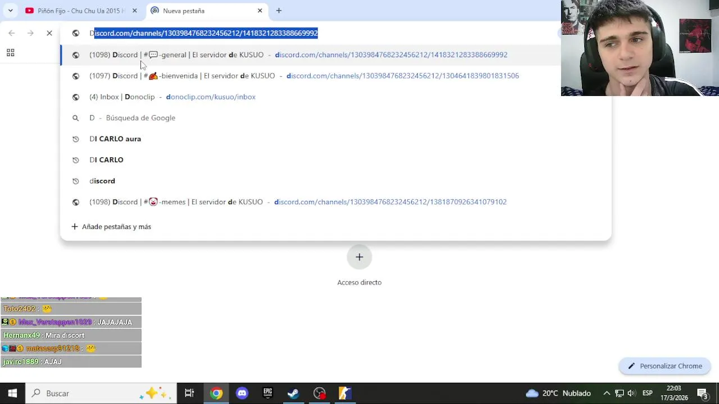
Task: Open the weather widget 20°C Nublado
Action: (558, 393)
